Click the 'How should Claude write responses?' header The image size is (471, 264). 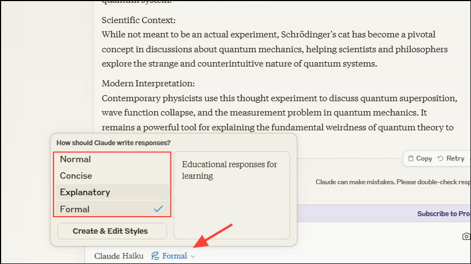114,142
